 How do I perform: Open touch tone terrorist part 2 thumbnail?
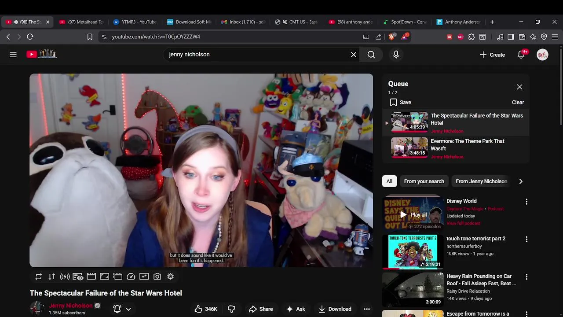[413, 251]
